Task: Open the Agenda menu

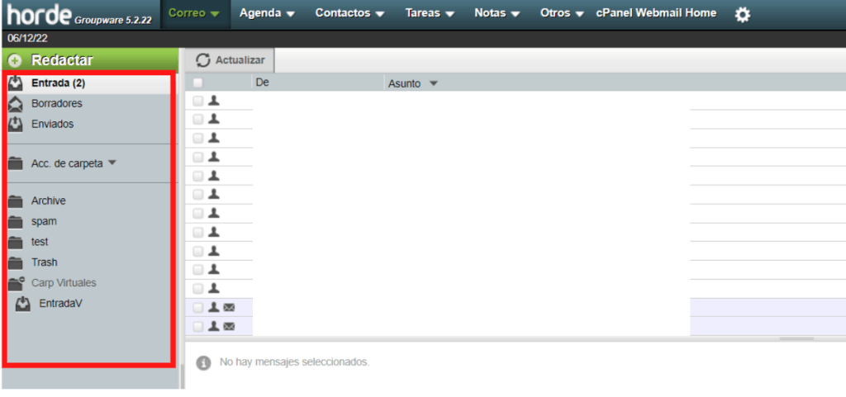Action: tap(267, 13)
